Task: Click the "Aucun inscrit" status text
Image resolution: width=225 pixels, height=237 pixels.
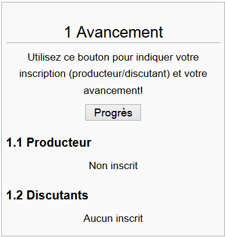Action: click(113, 218)
